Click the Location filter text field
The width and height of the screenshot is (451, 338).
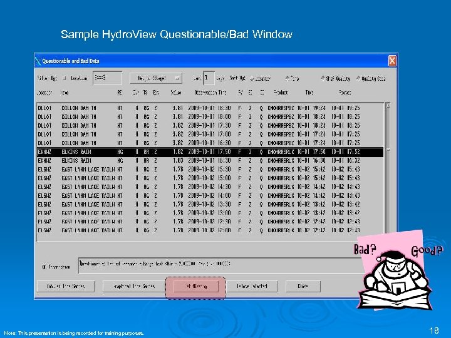pyautogui.click(x=107, y=78)
